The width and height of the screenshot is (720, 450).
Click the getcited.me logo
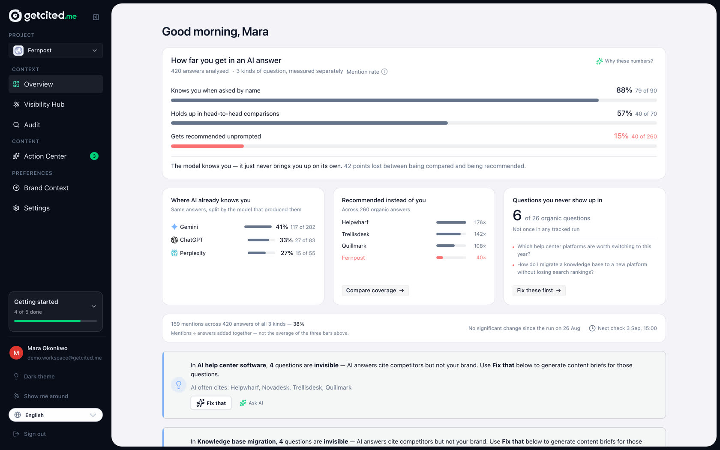pos(43,16)
